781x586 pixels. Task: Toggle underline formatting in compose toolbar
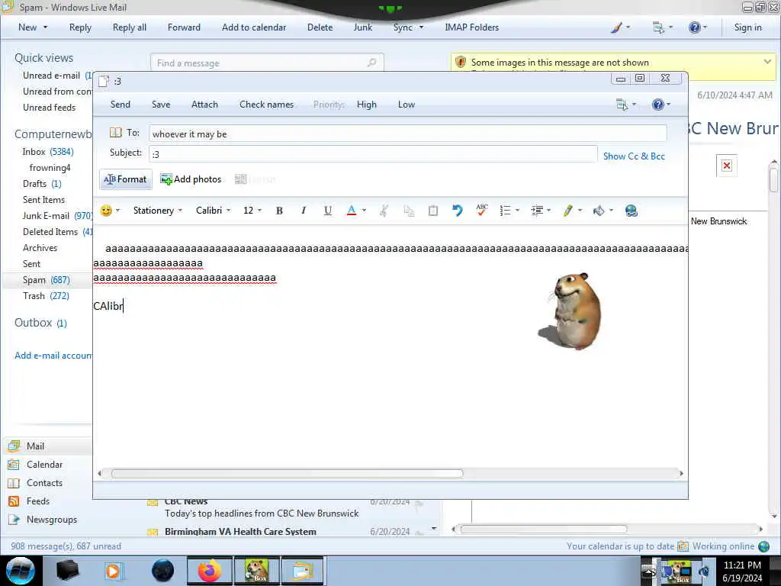click(327, 211)
